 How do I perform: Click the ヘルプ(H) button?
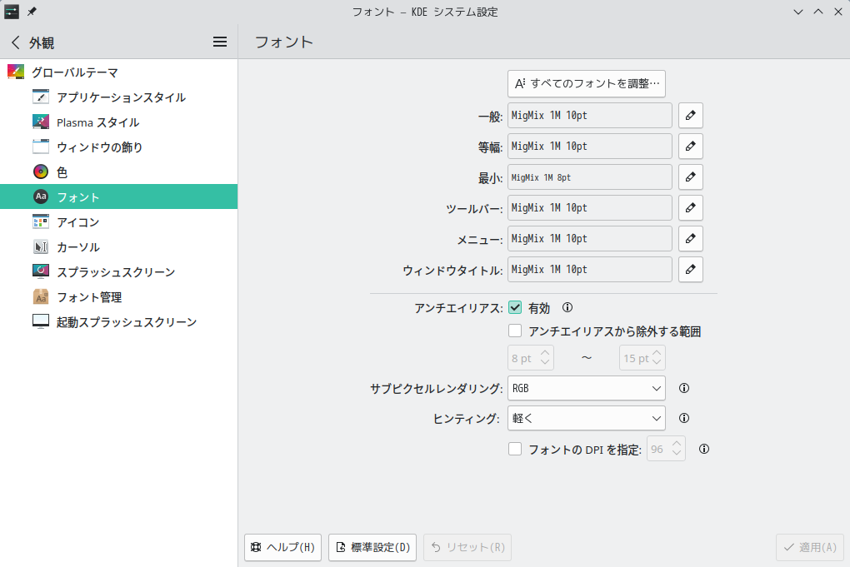coord(282,547)
